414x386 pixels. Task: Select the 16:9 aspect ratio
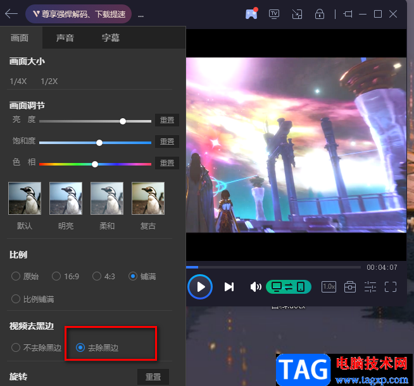[x=65, y=276]
